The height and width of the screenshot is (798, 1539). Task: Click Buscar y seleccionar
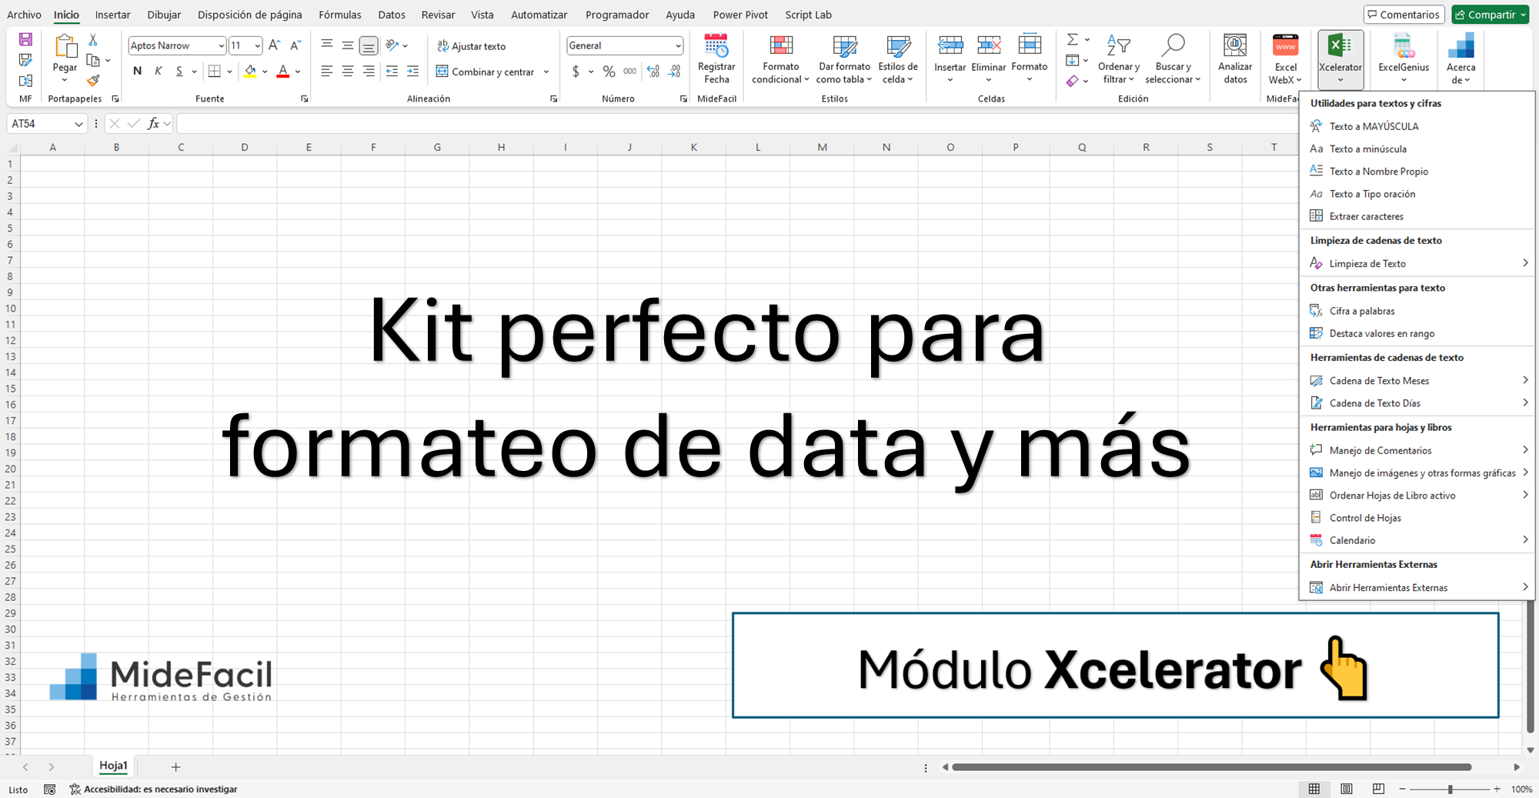coord(1173,59)
